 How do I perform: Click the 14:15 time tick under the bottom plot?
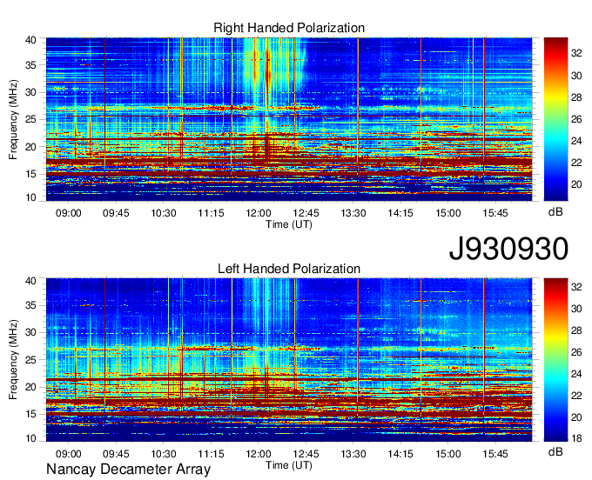pyautogui.click(x=400, y=454)
